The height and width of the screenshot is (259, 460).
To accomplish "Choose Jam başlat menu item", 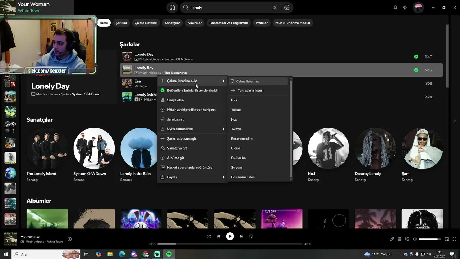I will click(x=192, y=119).
